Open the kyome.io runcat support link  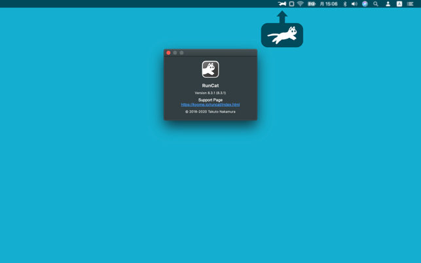coord(210,105)
